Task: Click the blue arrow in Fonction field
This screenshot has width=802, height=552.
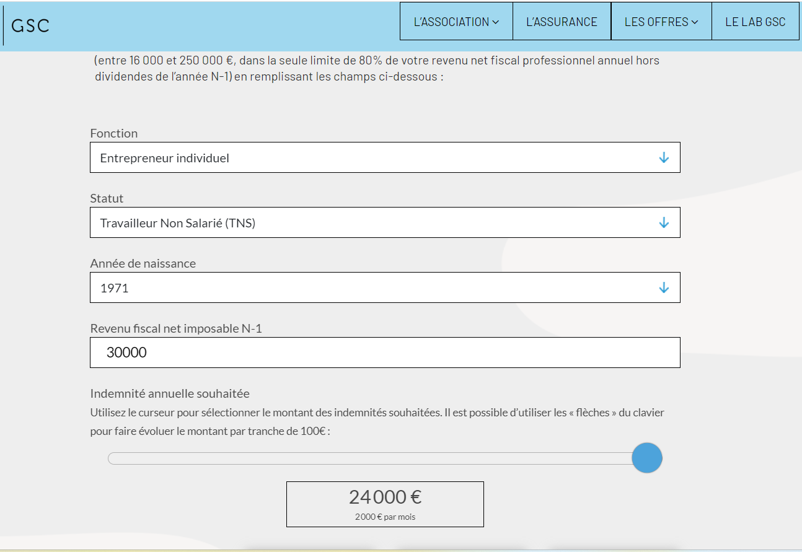Action: coord(664,157)
